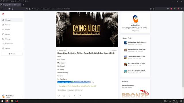The image size is (184, 103).
Task: Open a new browser tab
Action: point(23,5)
